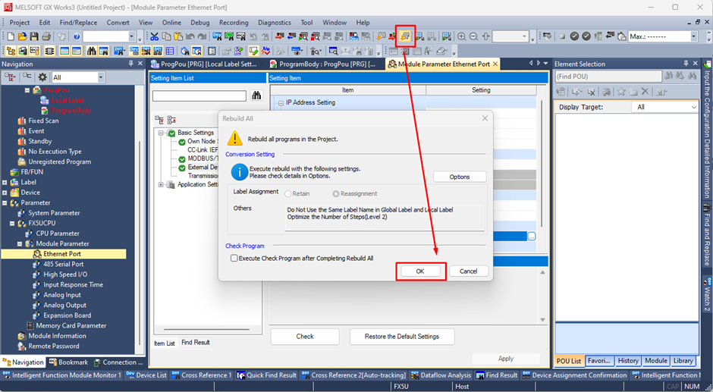
Task: Click the Apply button
Action: [506, 359]
